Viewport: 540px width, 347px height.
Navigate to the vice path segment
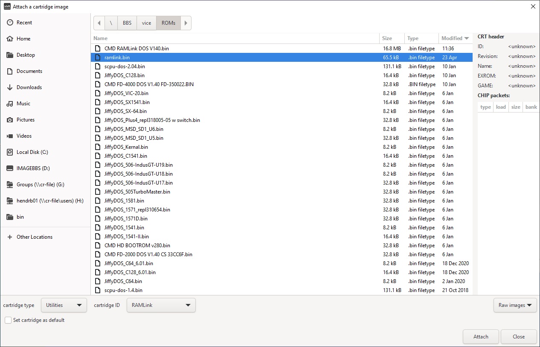pos(147,23)
